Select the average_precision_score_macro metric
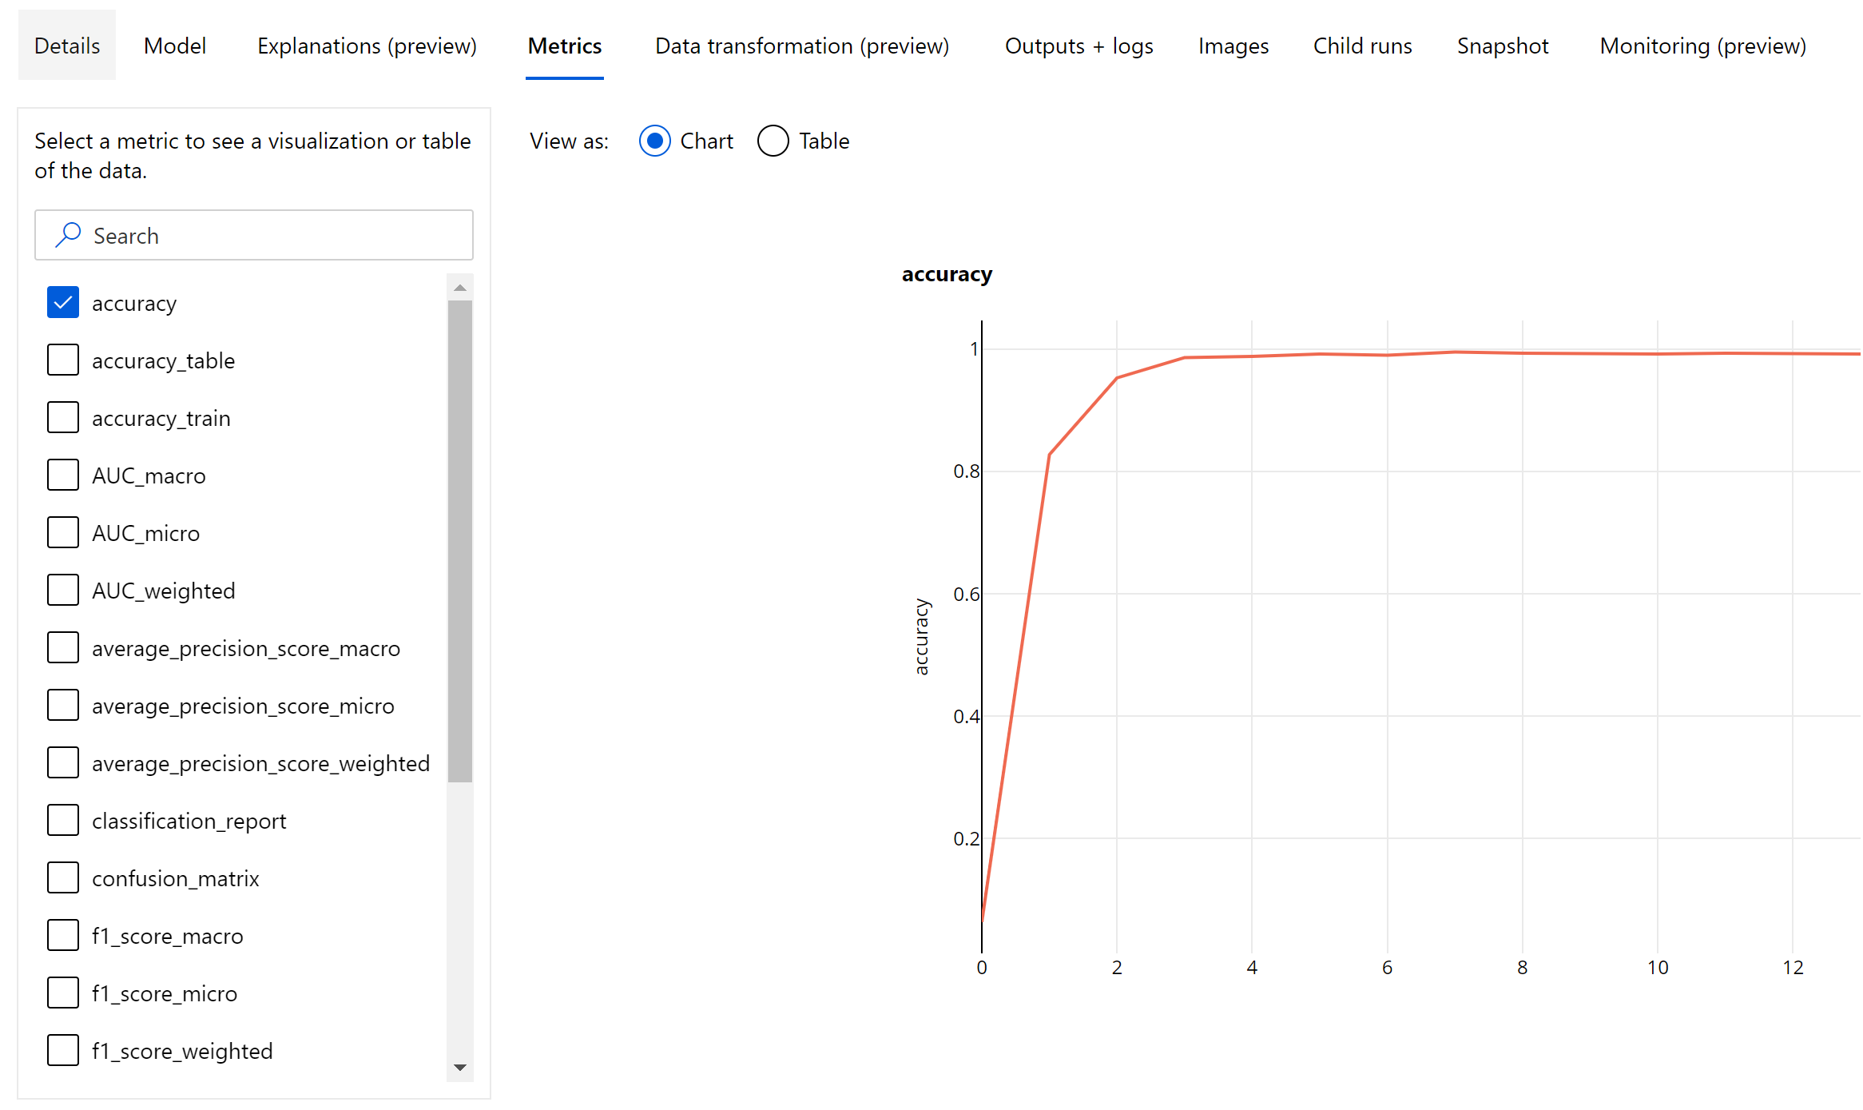This screenshot has width=1863, height=1110. (x=61, y=647)
